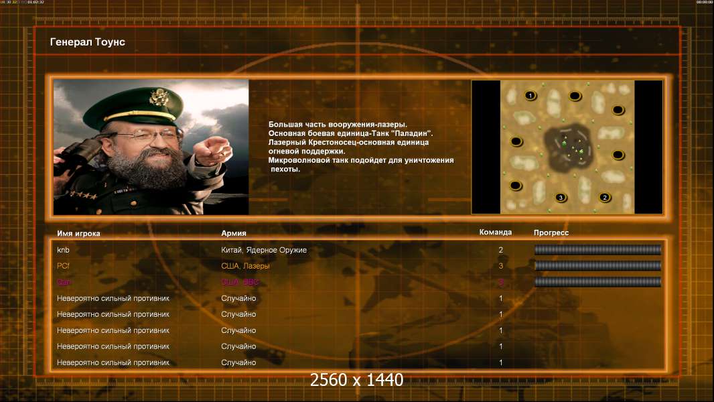Click the Прогресс column header

click(551, 232)
